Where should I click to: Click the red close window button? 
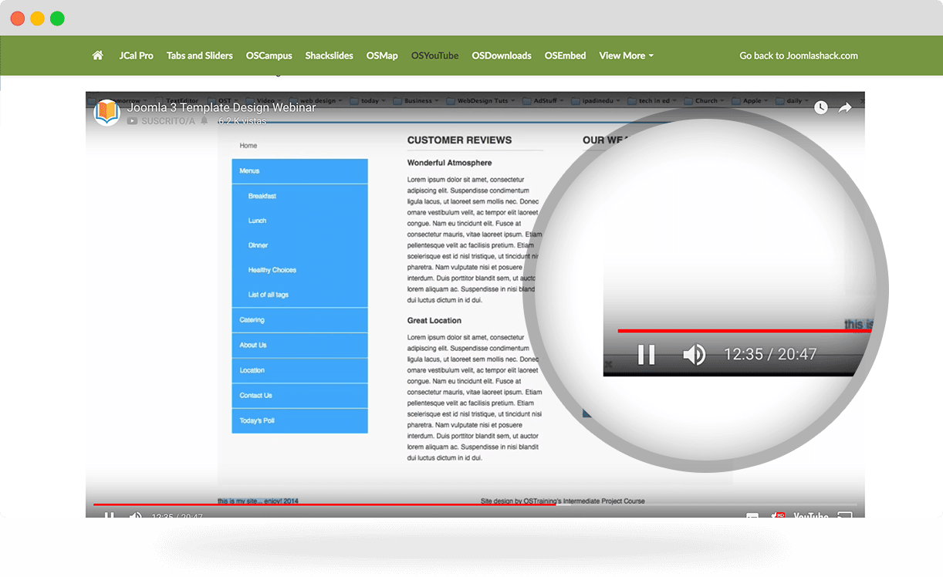coord(17,19)
